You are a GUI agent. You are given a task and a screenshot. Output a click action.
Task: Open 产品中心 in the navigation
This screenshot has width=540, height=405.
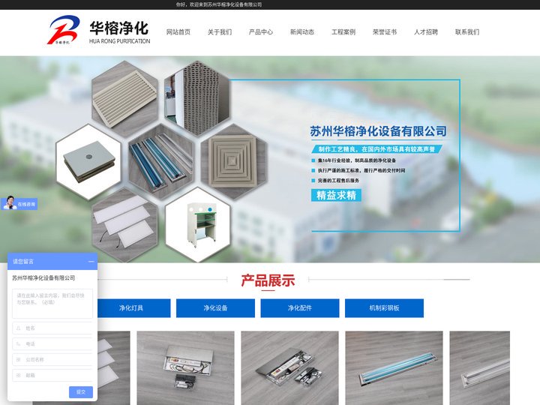tap(261, 32)
